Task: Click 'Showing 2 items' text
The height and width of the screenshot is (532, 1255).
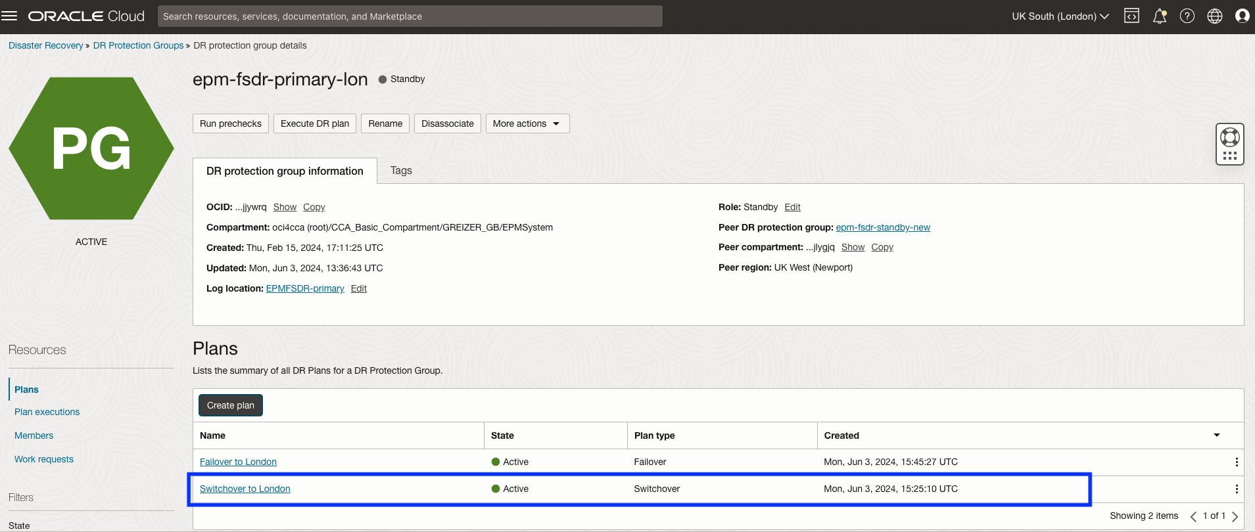Action: pos(1144,516)
